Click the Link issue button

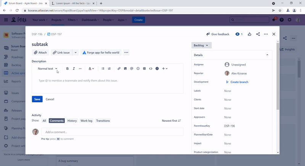[x=61, y=53]
